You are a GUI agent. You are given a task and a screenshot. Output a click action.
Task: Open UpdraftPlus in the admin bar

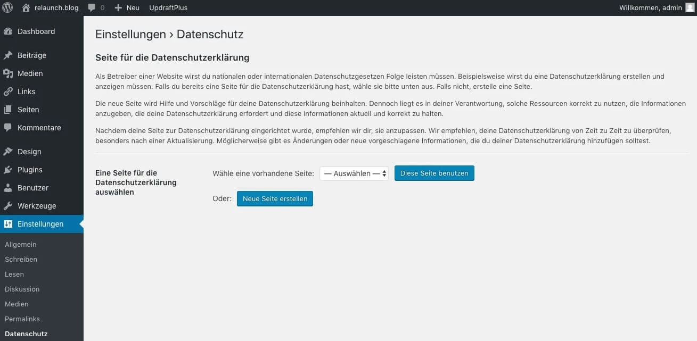(x=168, y=8)
